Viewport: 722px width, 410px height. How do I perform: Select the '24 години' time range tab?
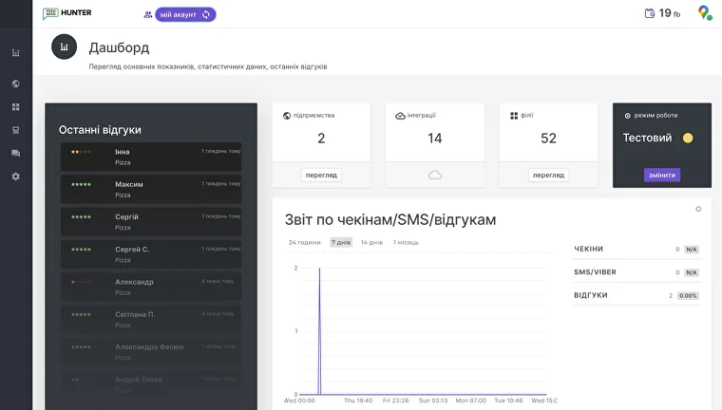pyautogui.click(x=305, y=242)
